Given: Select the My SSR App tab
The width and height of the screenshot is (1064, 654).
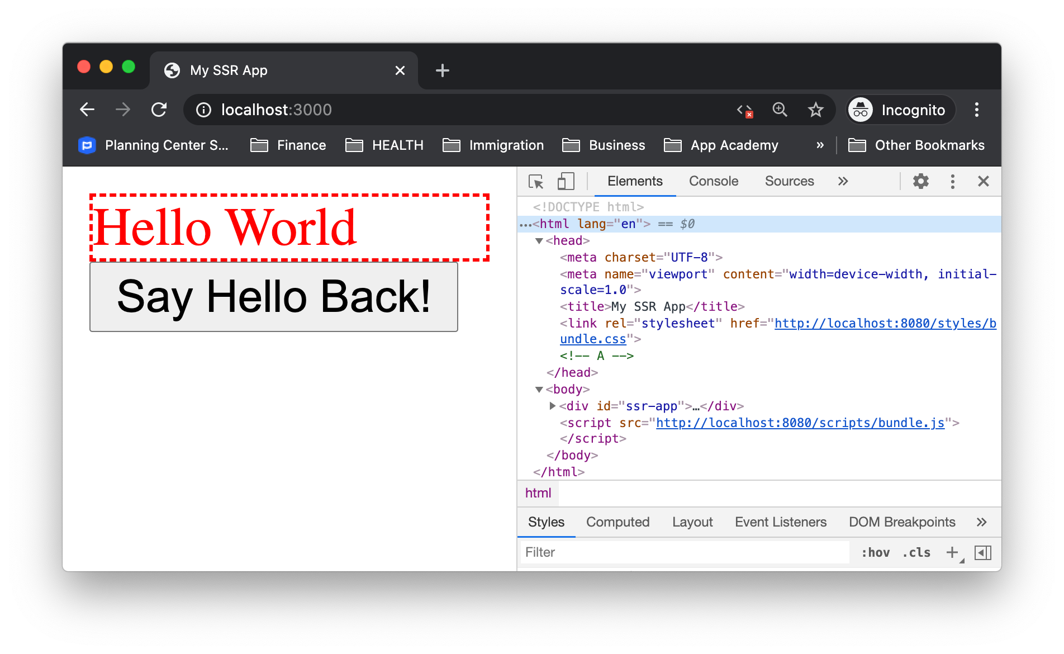Looking at the screenshot, I should click(x=284, y=70).
